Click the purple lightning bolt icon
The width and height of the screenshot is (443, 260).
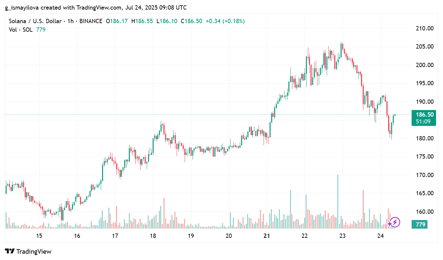[x=395, y=222]
